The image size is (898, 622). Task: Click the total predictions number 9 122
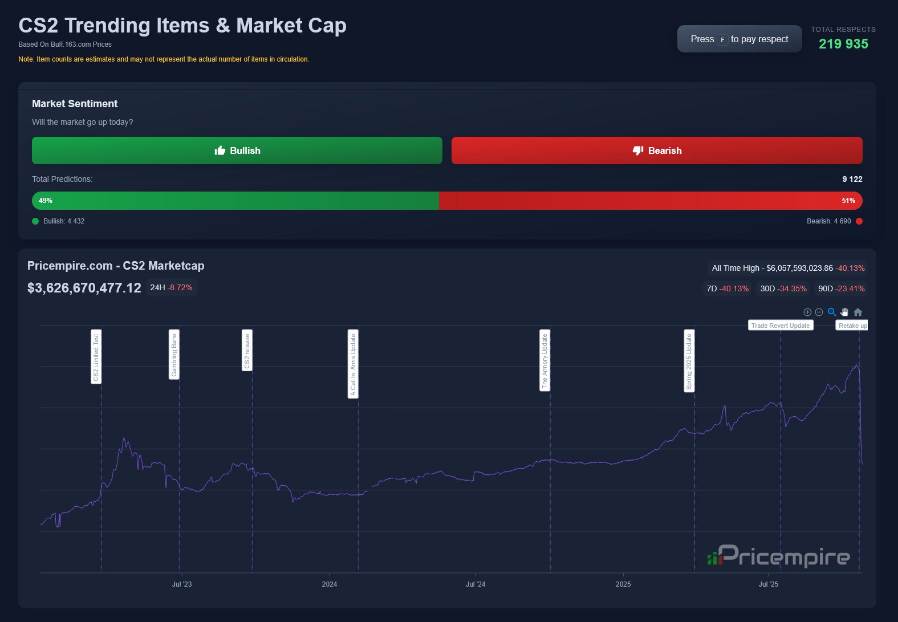pos(852,179)
